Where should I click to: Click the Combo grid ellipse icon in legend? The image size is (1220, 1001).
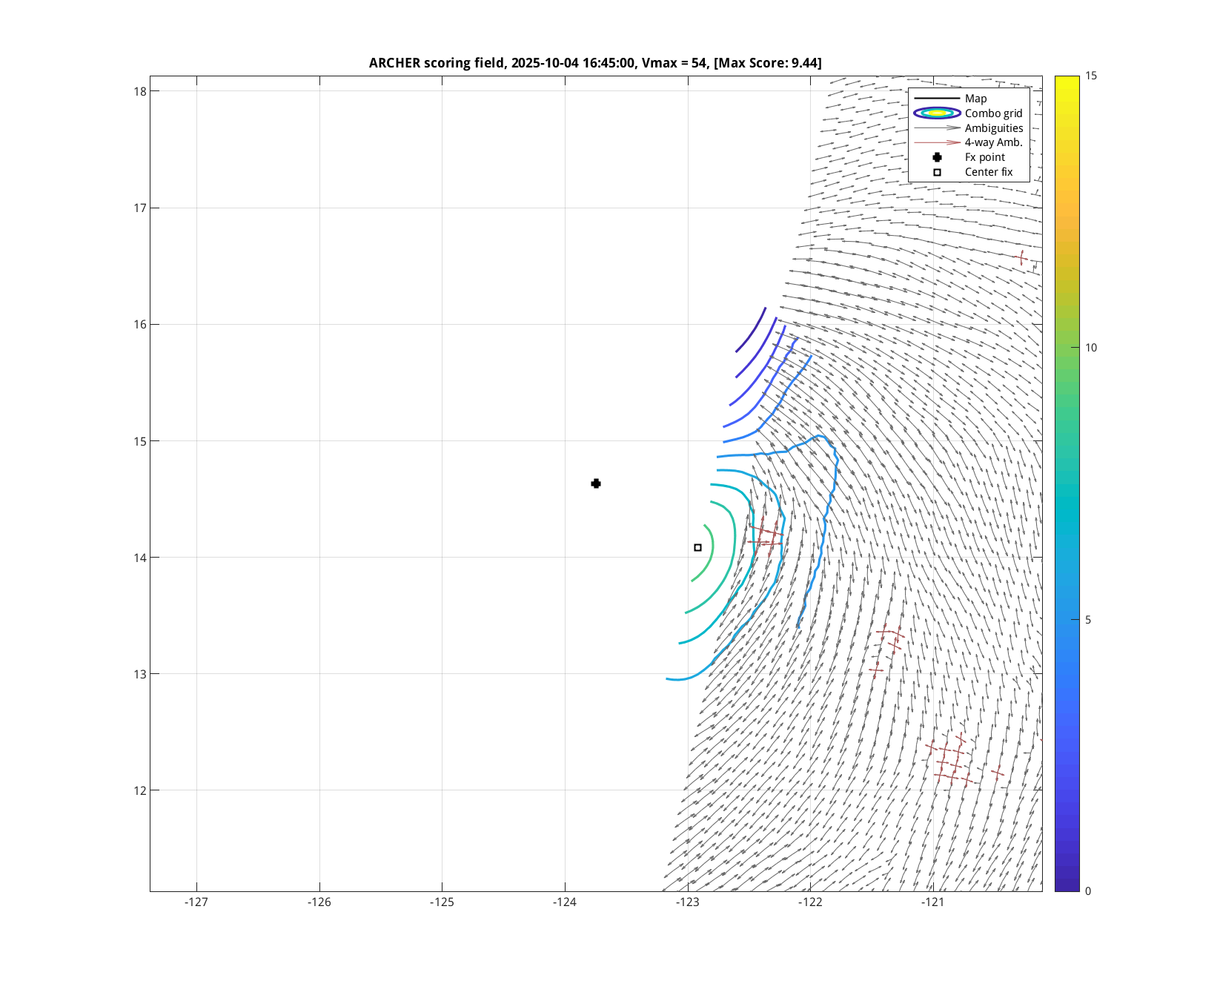coord(937,113)
